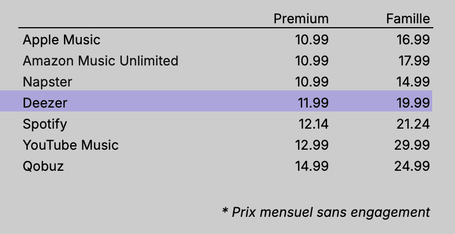Select the Amazon Music Unlimited row label

click(x=101, y=61)
